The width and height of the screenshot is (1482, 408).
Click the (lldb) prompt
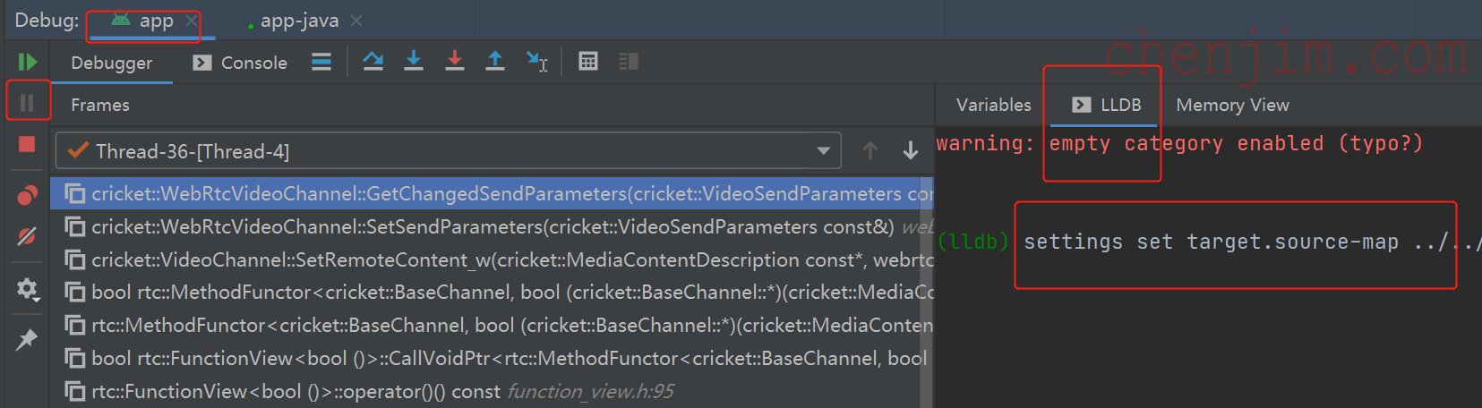pos(972,242)
